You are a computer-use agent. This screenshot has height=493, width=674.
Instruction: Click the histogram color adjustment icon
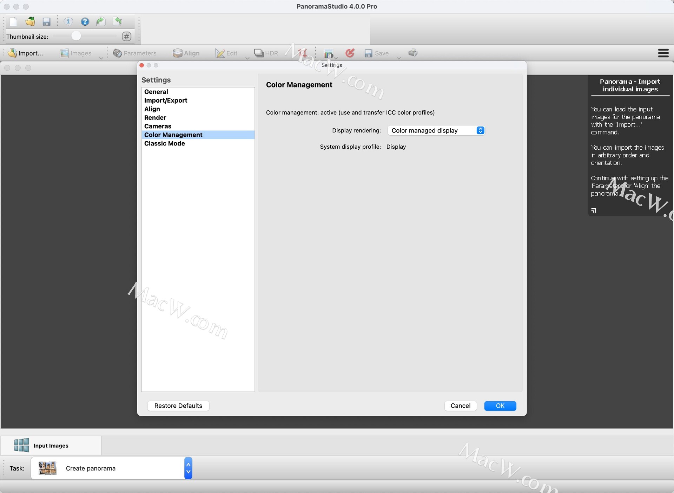(329, 53)
